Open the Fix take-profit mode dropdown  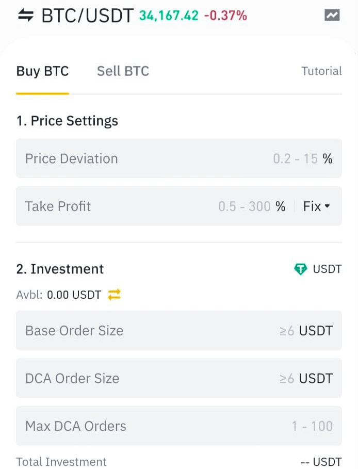click(x=317, y=206)
